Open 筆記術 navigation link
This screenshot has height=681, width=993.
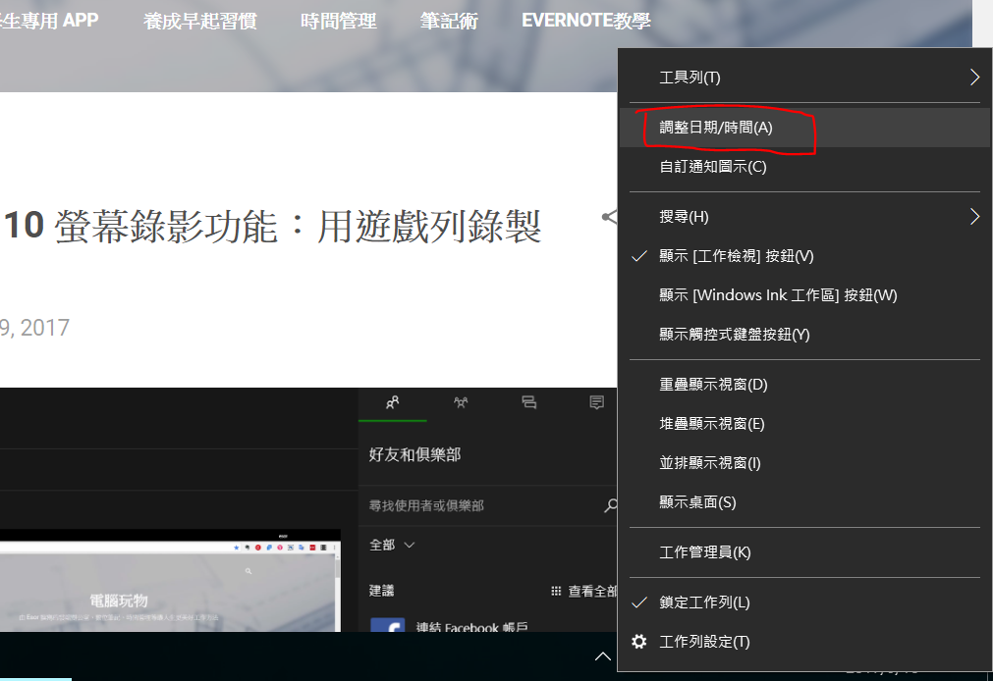point(449,21)
